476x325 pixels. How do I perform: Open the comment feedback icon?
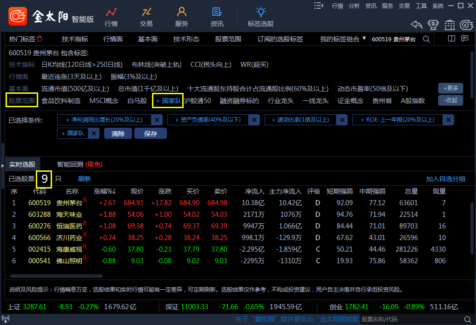pyautogui.click(x=464, y=39)
